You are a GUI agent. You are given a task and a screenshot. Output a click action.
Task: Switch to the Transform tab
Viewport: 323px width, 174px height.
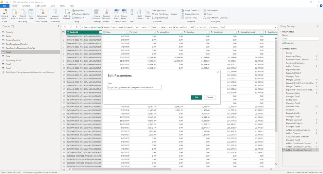coord(26,6)
